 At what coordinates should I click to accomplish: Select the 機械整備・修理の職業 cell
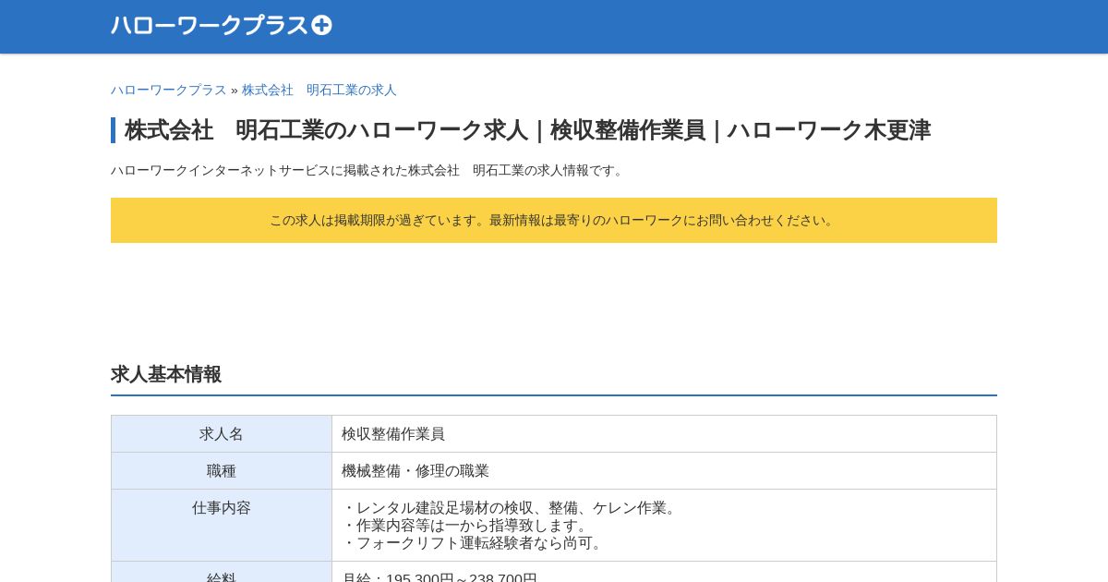pyautogui.click(x=664, y=470)
